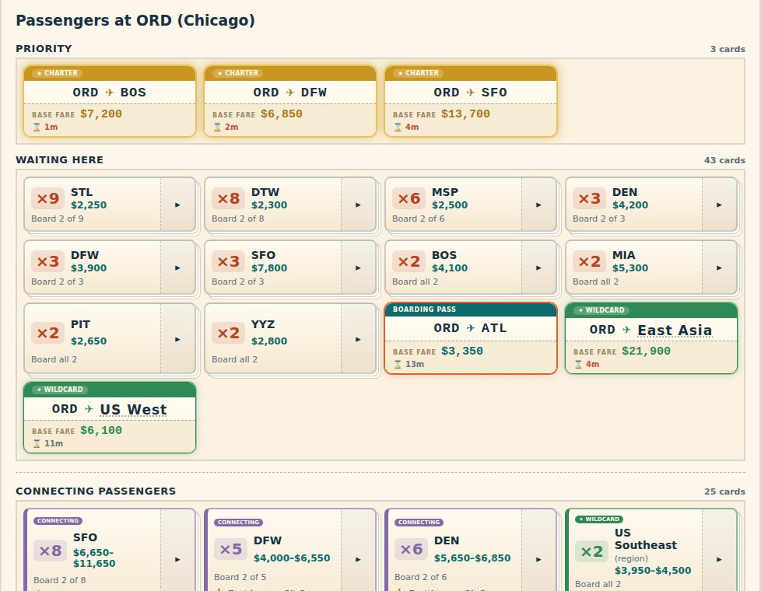Board 2 of 6 MSP passengers

454,205
